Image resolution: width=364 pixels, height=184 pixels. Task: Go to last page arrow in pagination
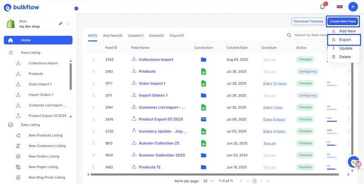268,181
